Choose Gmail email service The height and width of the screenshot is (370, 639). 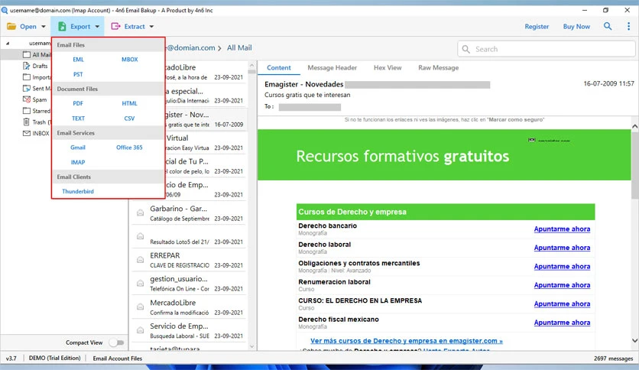[x=78, y=148]
